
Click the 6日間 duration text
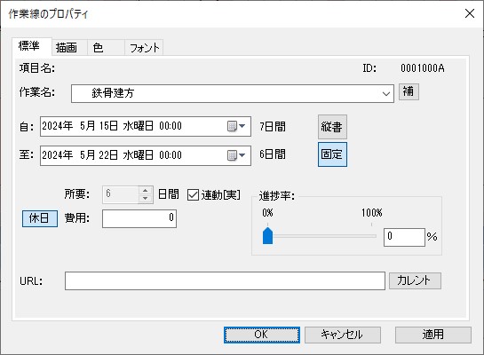point(273,154)
